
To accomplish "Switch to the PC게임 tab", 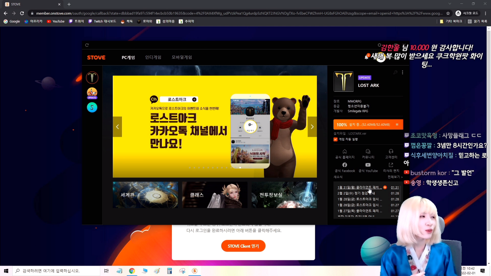I will [x=128, y=58].
